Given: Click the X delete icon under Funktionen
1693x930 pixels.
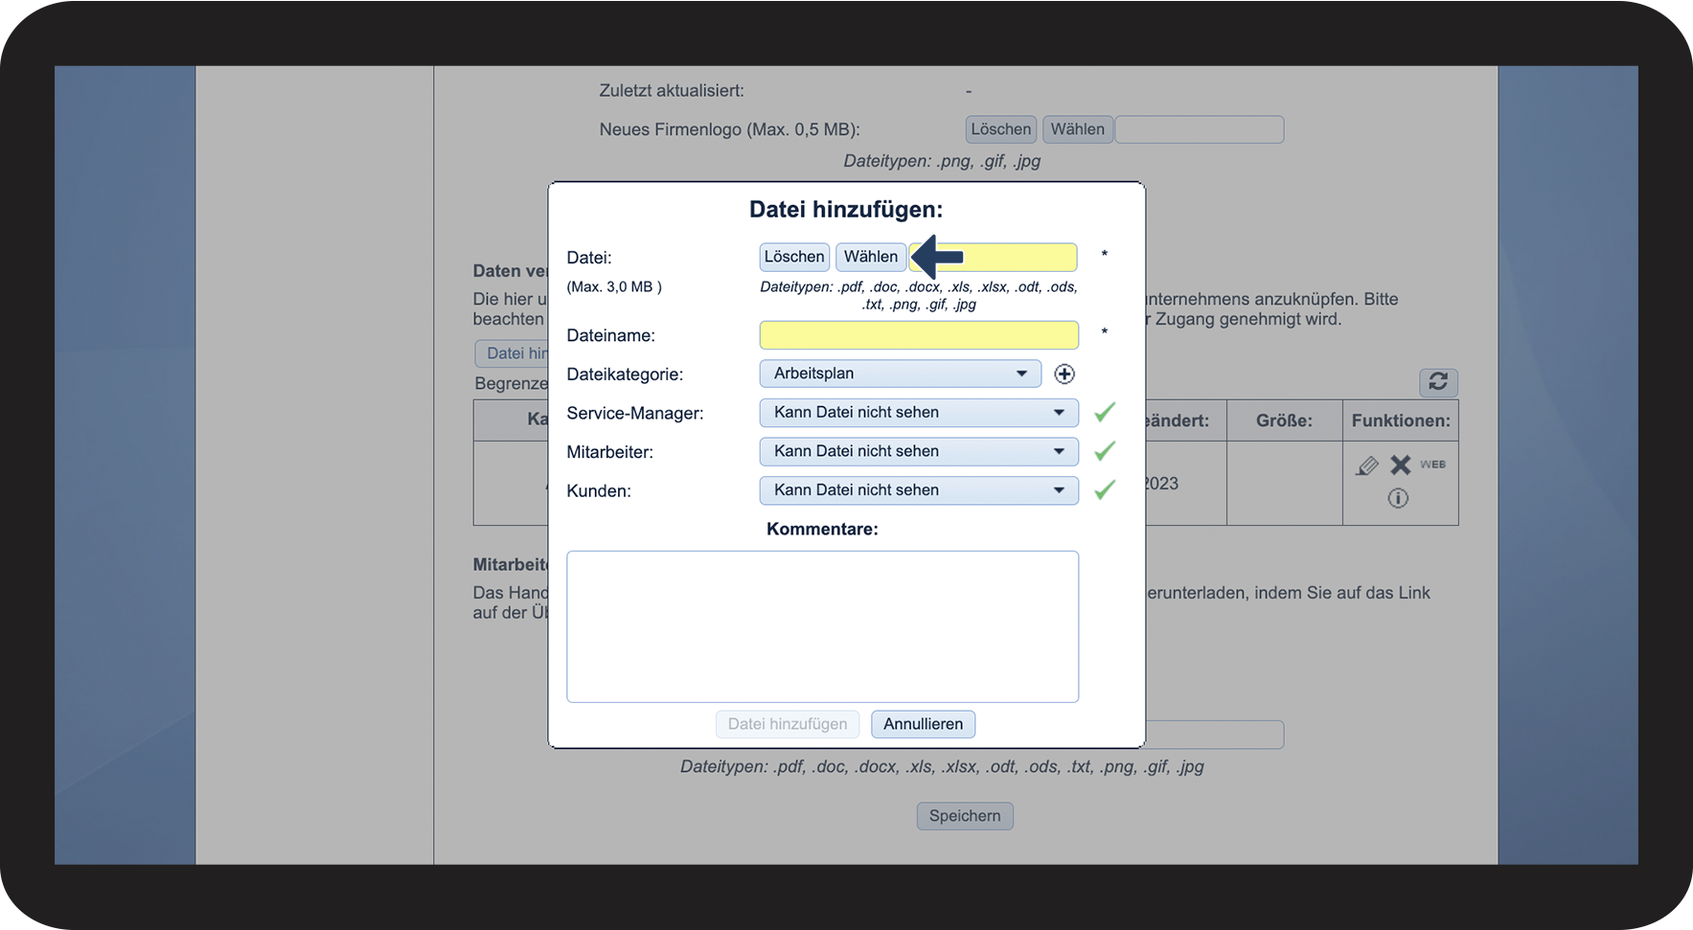Looking at the screenshot, I should point(1401,465).
